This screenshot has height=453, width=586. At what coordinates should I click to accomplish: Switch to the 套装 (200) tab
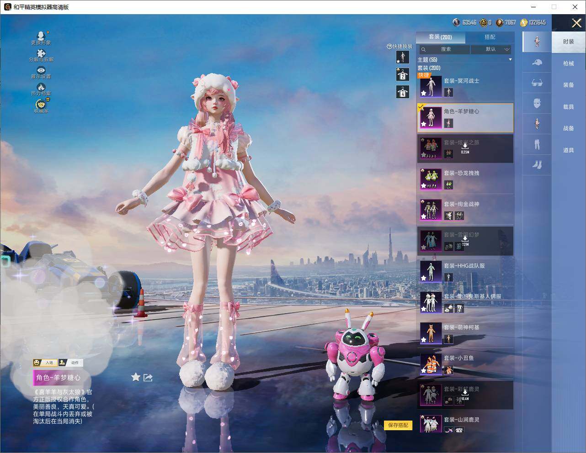pos(440,37)
